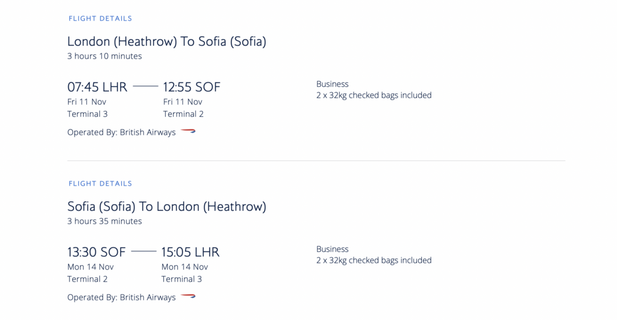Image resolution: width=617 pixels, height=320 pixels.
Task: Click Business cabin label on outbound flight
Action: tap(332, 84)
